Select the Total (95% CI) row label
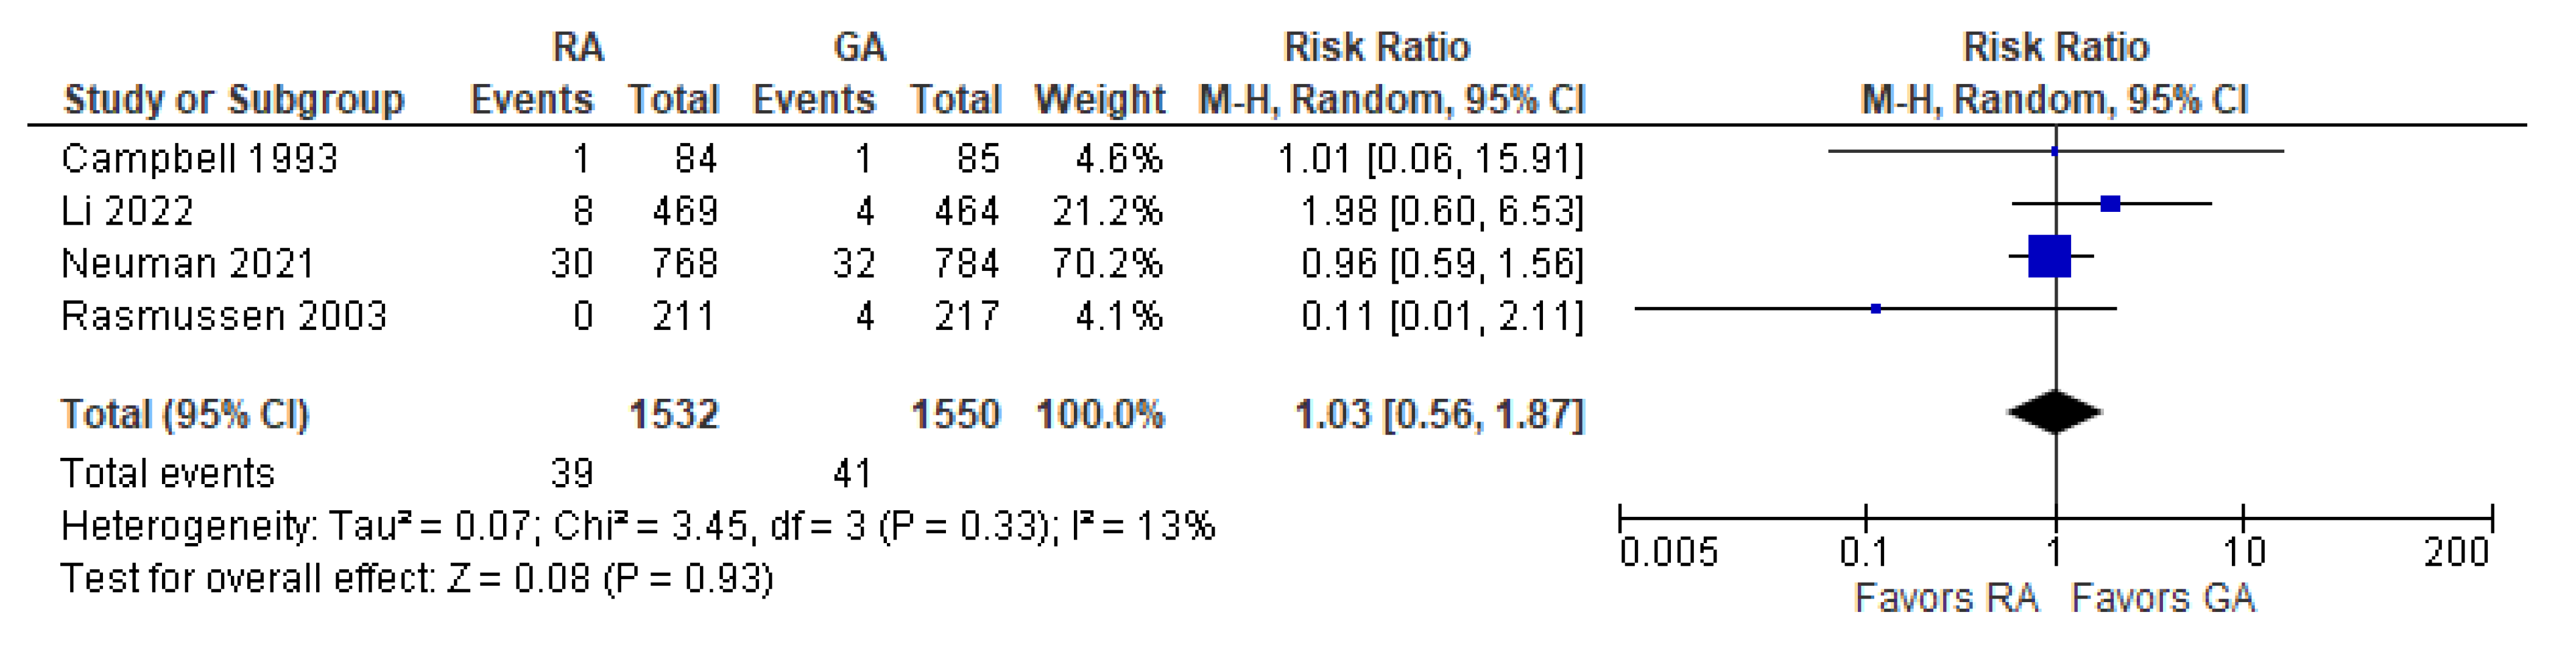The width and height of the screenshot is (2576, 646). [185, 414]
